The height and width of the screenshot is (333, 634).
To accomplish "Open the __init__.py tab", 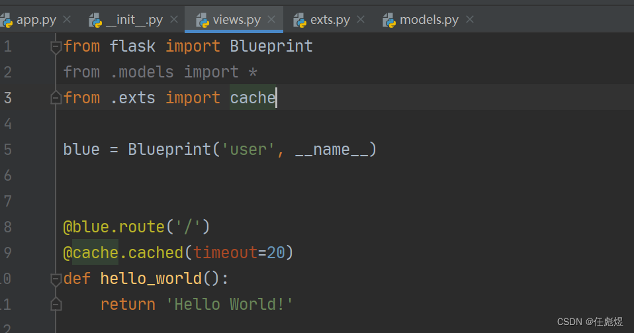I will pyautogui.click(x=134, y=19).
